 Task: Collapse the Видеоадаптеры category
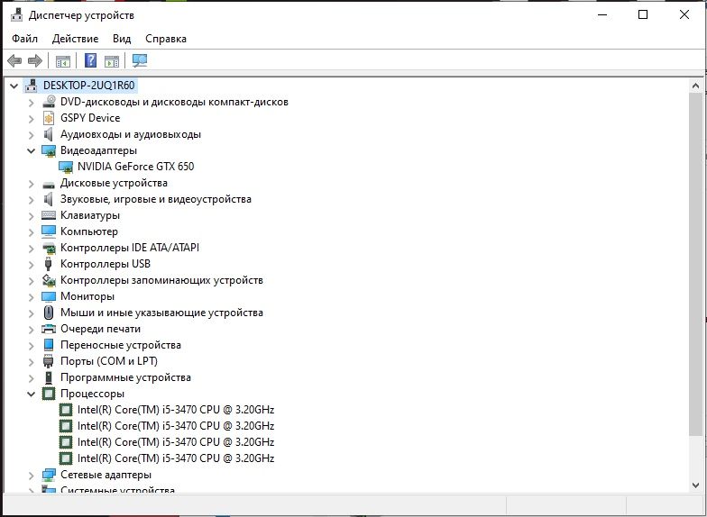(31, 150)
